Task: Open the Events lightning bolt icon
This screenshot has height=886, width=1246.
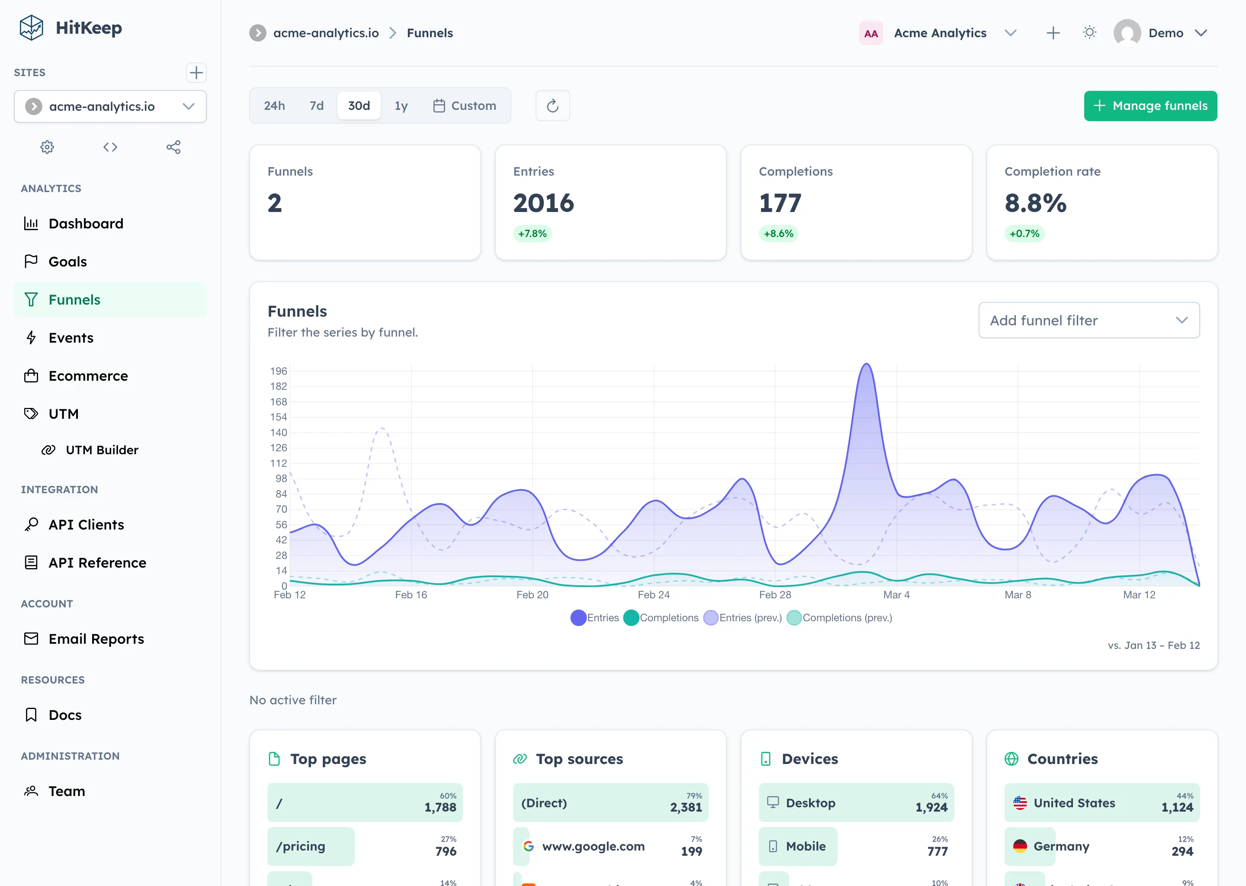Action: tap(31, 338)
